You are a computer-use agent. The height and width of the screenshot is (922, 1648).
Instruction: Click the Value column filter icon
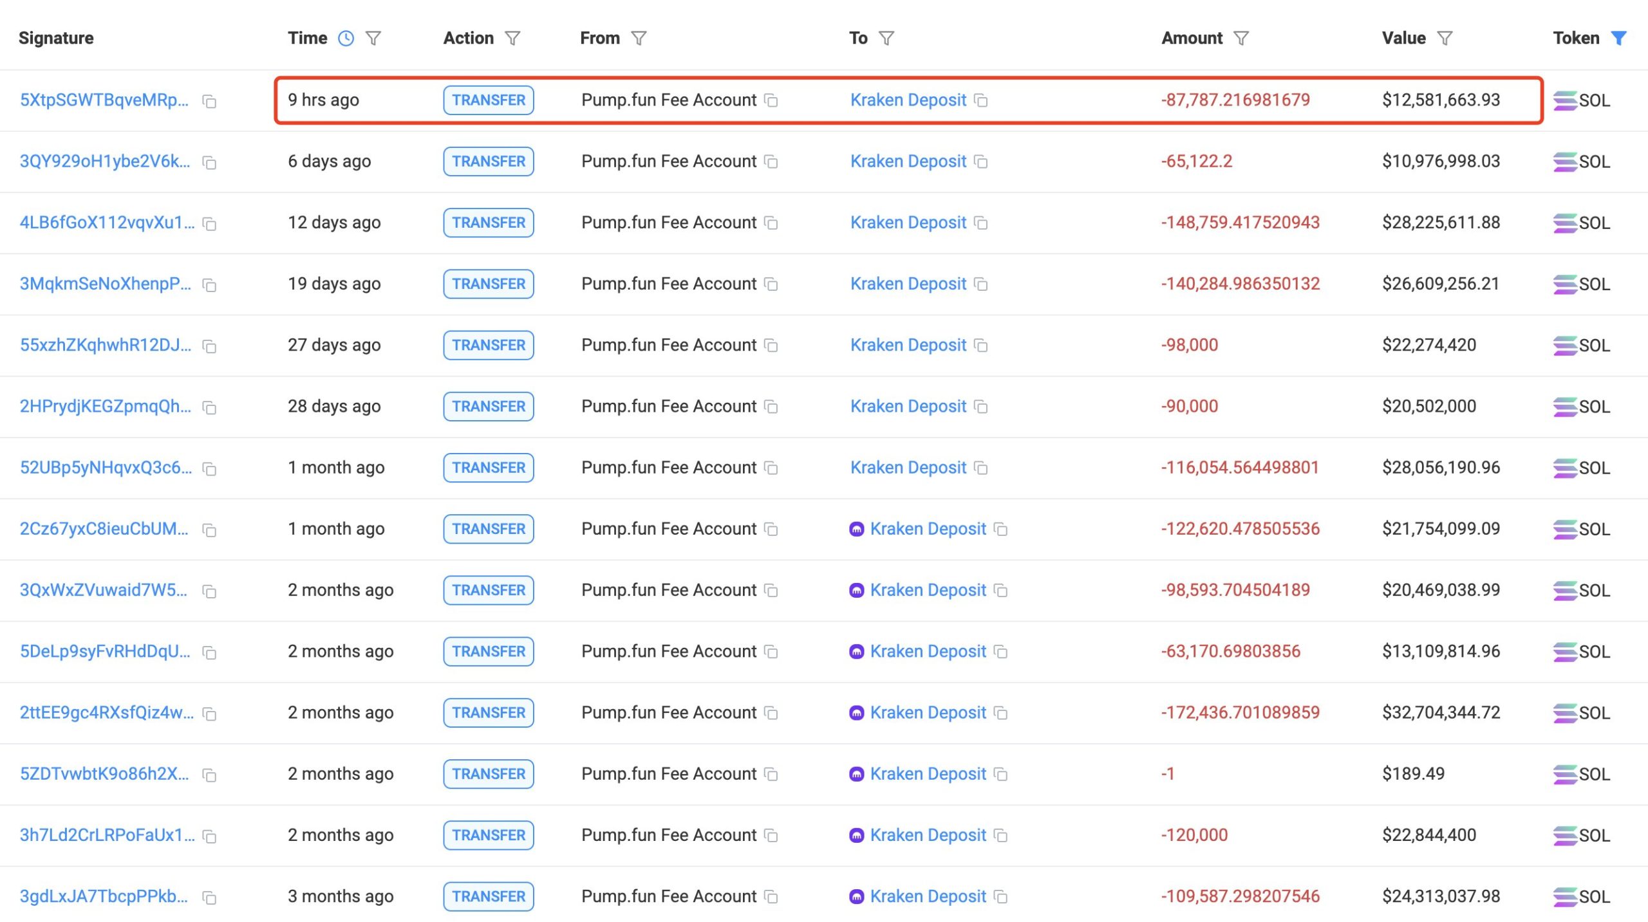pyautogui.click(x=1445, y=39)
